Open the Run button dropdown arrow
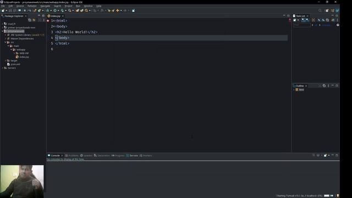Screen dimensions: 352x198 [x=58, y=10]
